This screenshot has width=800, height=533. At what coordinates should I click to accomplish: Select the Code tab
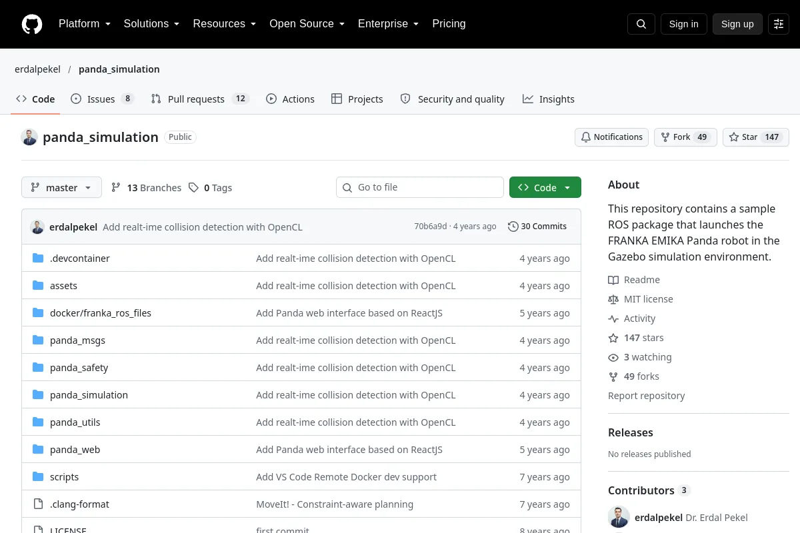tap(35, 99)
